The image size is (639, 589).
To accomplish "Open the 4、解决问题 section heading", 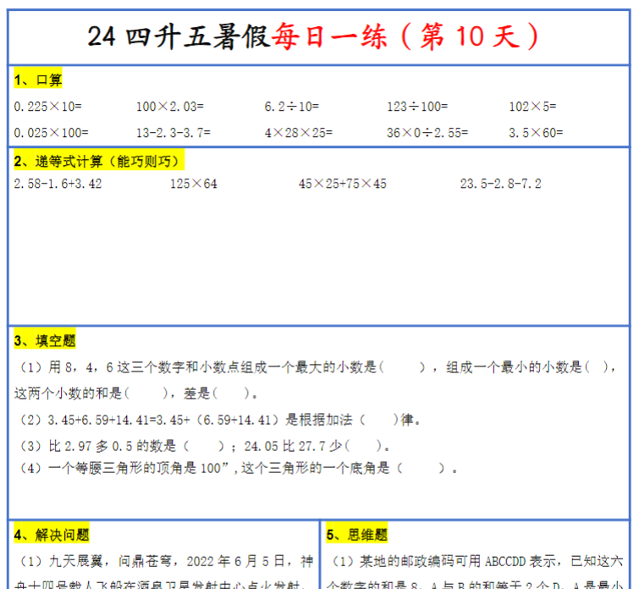I will (52, 535).
